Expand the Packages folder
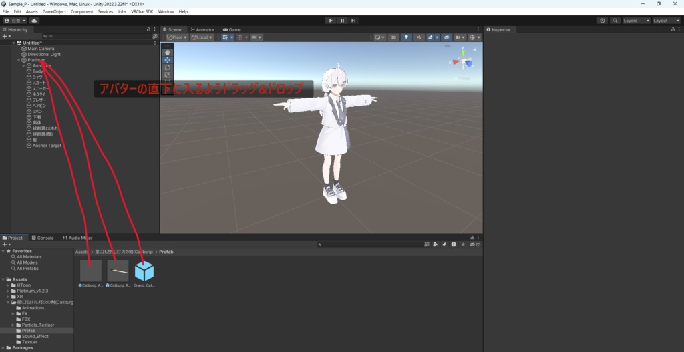The image size is (684, 352). 3,347
